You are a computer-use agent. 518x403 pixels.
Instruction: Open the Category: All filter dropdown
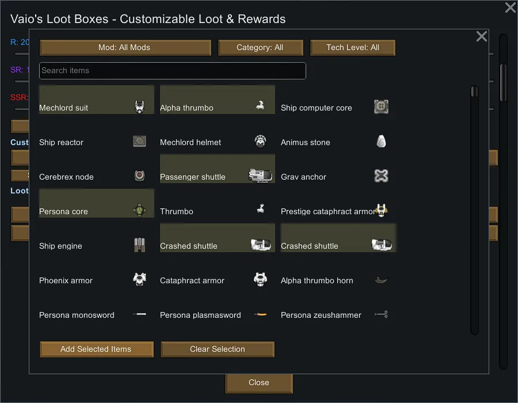[x=260, y=47]
